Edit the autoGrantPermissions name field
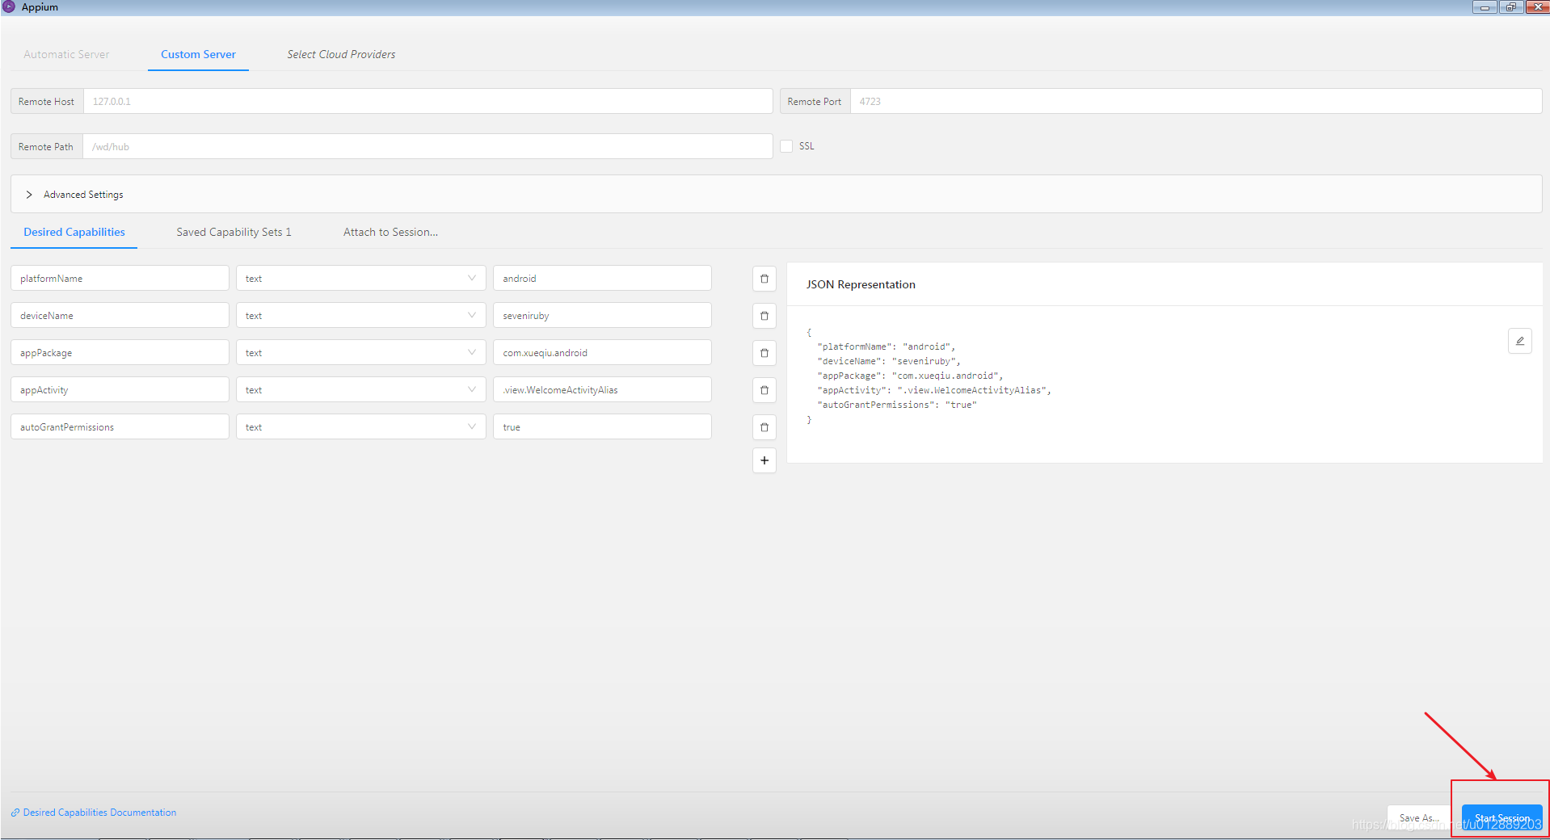Screen dimensions: 1550x840 pyautogui.click(x=120, y=426)
